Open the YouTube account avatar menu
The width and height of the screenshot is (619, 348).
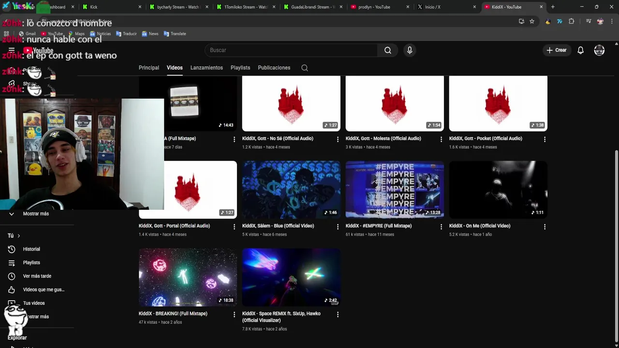(x=599, y=50)
